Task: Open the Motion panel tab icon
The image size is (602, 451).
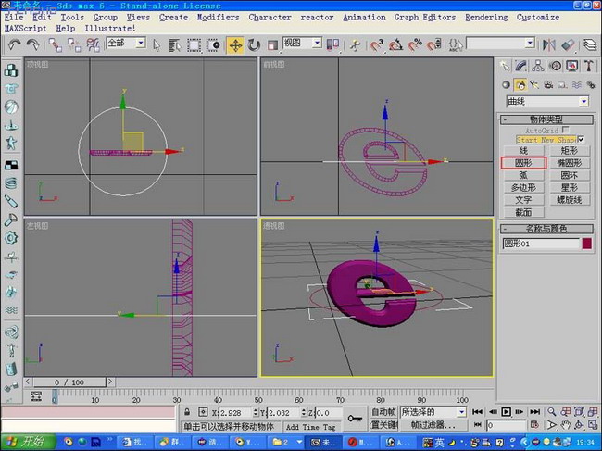Action: (x=555, y=66)
